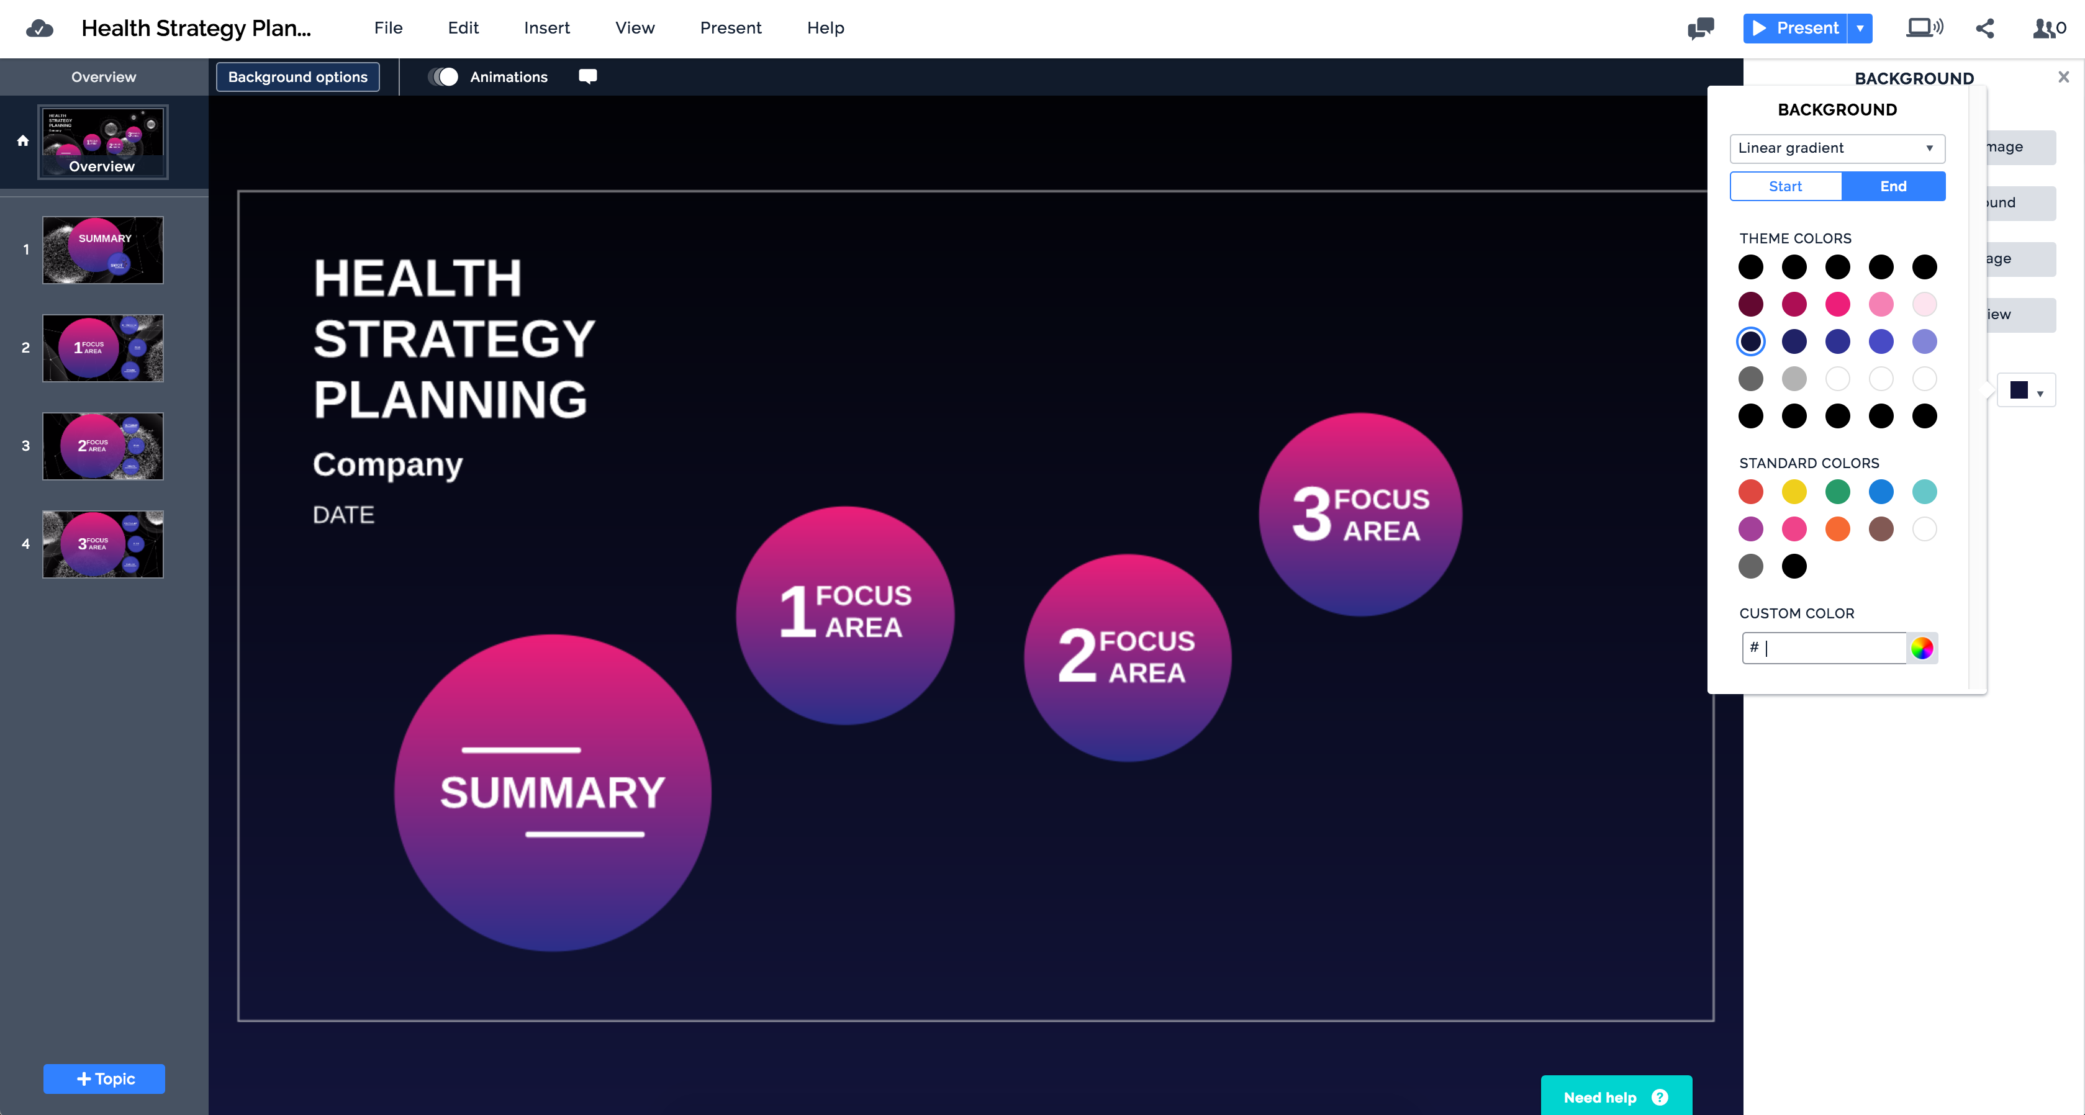This screenshot has width=2085, height=1115.
Task: Toggle the Animations switch
Action: (x=443, y=77)
